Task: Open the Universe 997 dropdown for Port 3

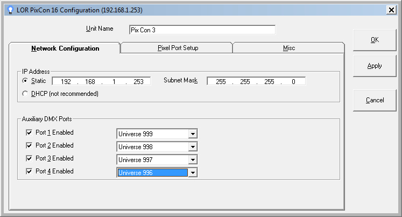Action: (193, 159)
